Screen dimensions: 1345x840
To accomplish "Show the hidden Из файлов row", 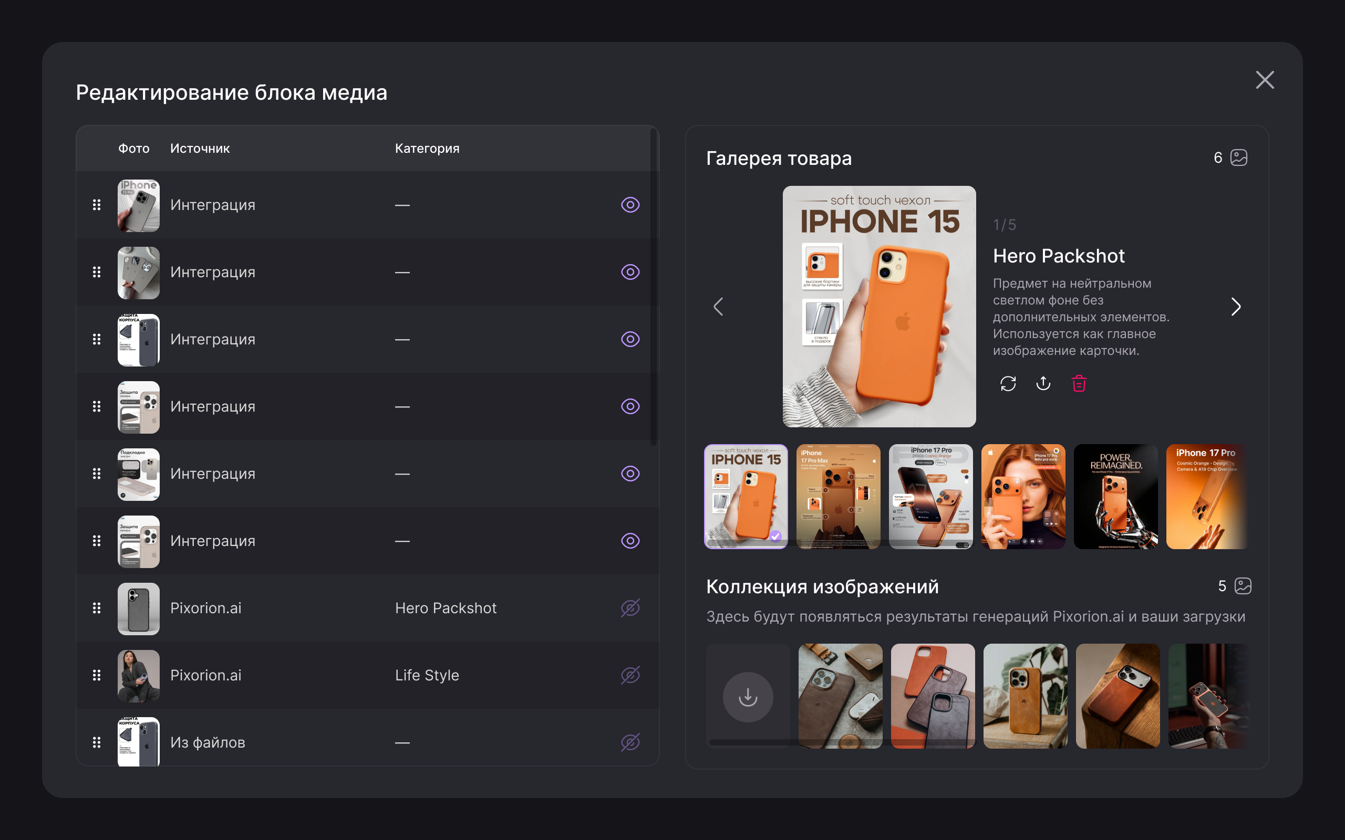I will 630,742.
